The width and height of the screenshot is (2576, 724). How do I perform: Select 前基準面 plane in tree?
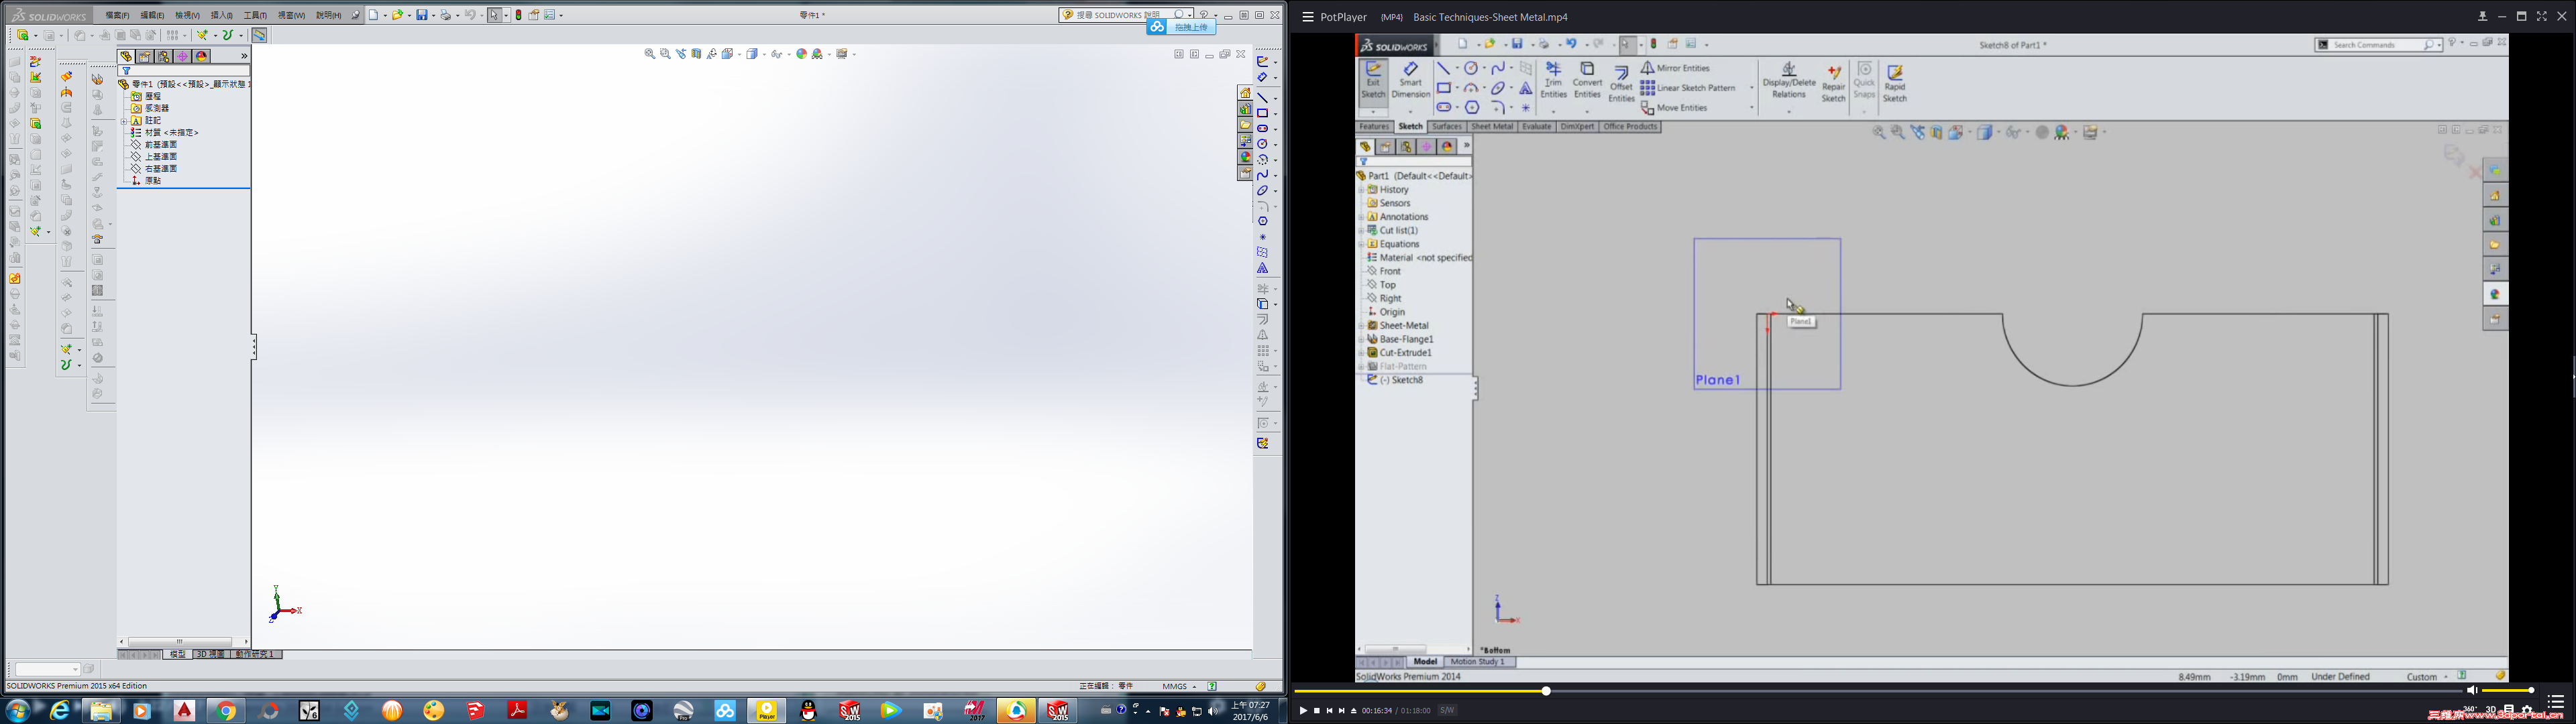tap(160, 145)
